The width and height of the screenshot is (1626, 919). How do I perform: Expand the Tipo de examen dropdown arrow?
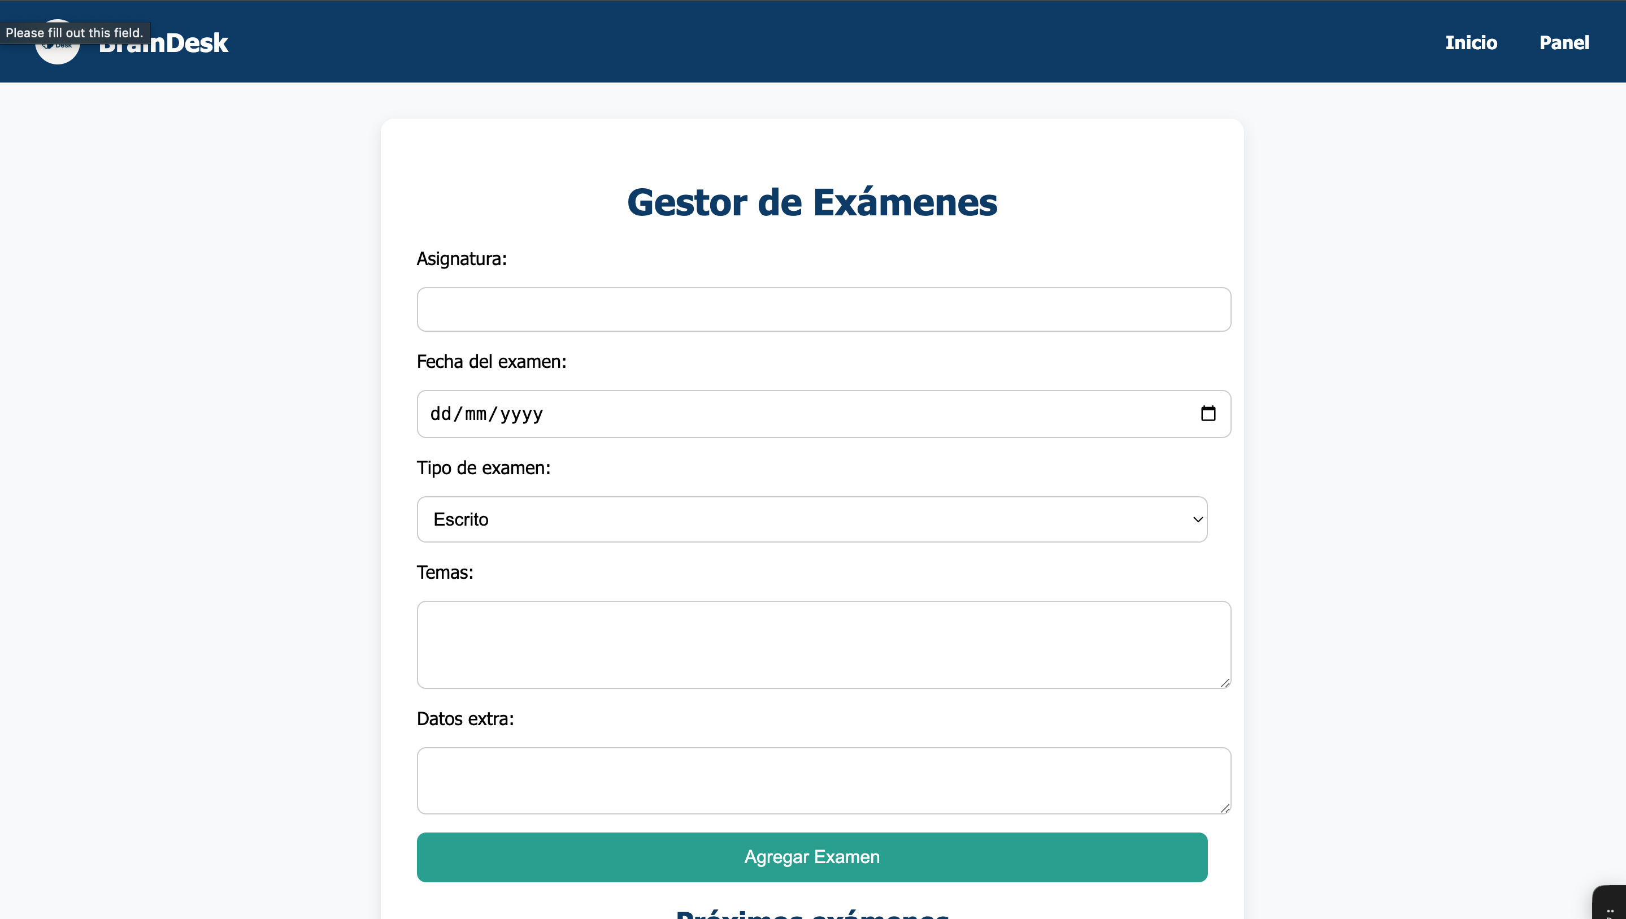tap(1197, 519)
